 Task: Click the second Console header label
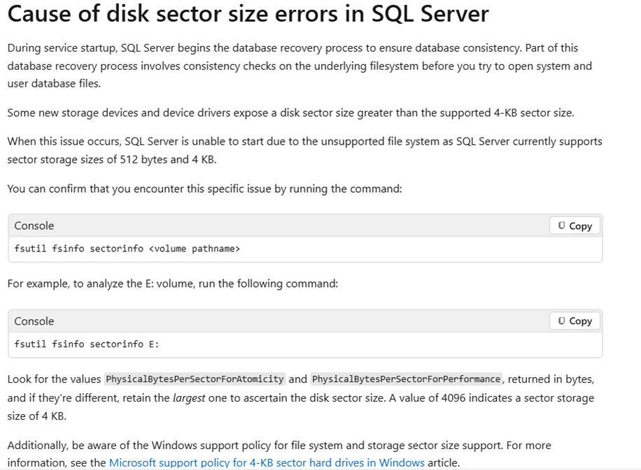click(x=34, y=321)
